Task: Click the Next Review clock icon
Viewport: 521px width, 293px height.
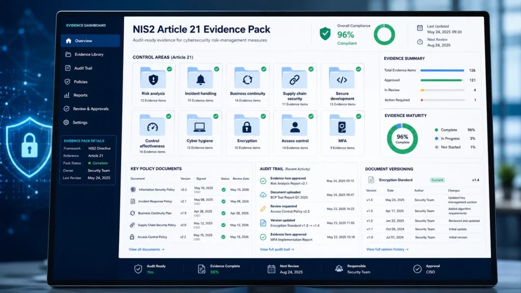Action: (x=420, y=42)
